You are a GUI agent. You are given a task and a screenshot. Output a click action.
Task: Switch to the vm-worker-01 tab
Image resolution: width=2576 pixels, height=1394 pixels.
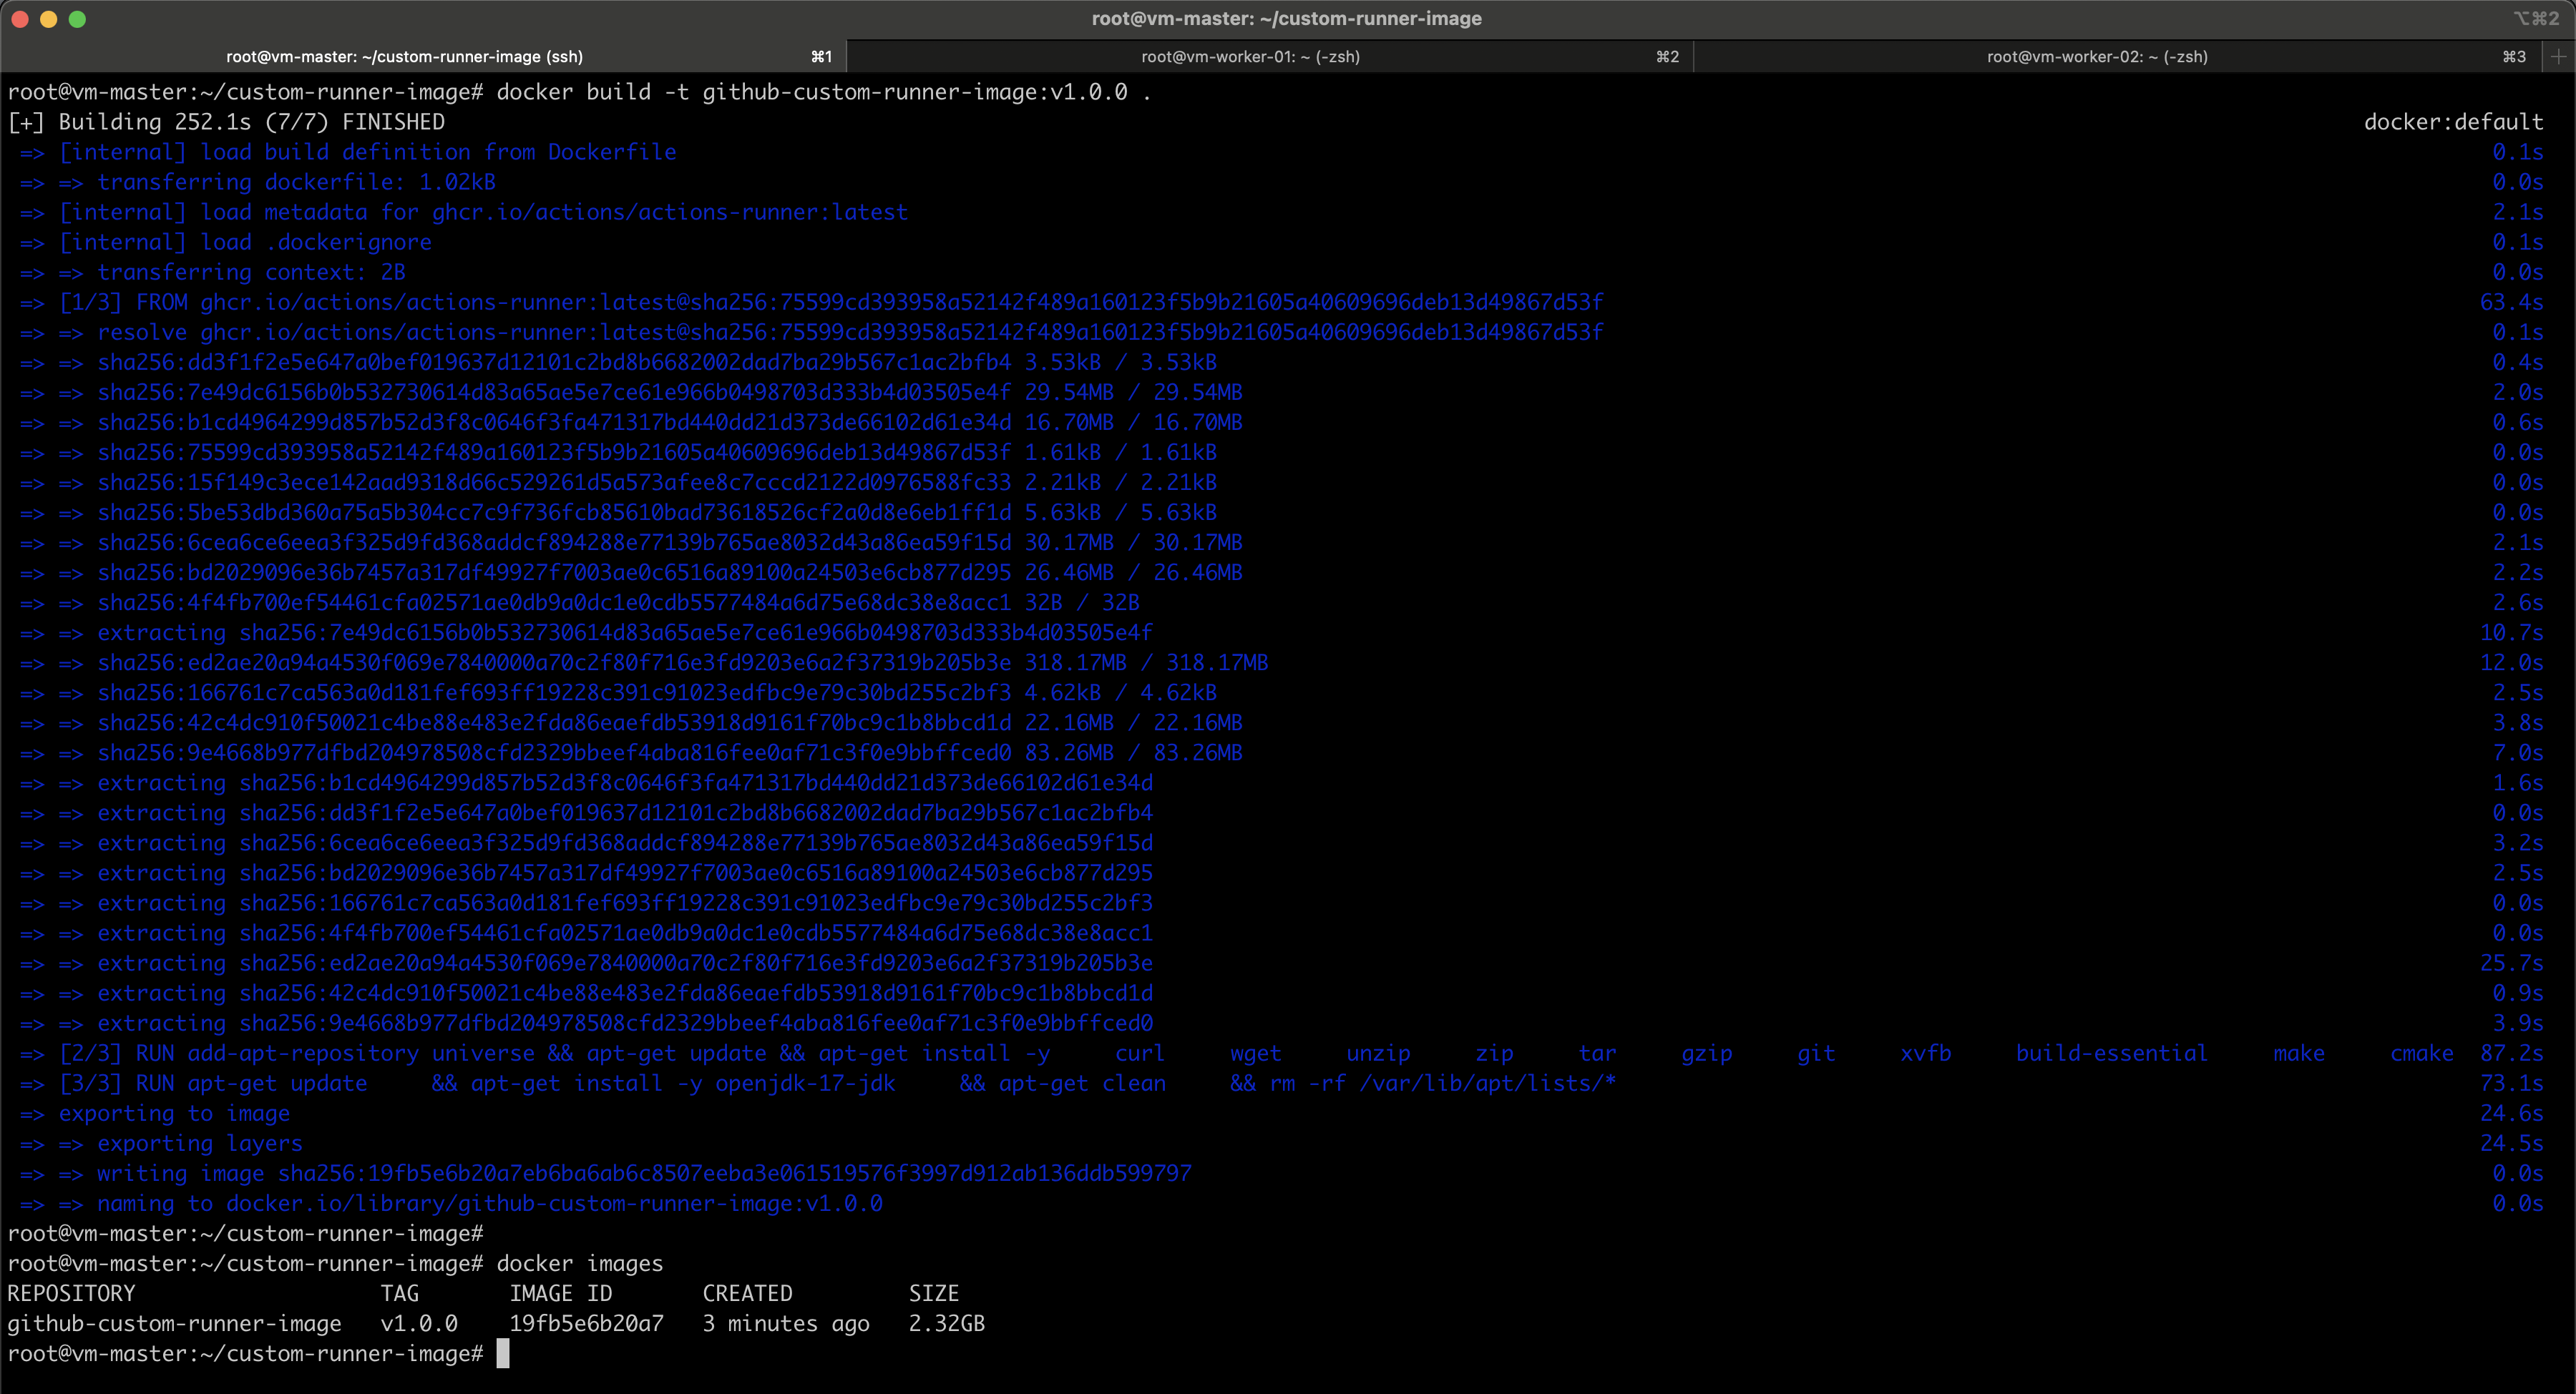(x=1250, y=56)
